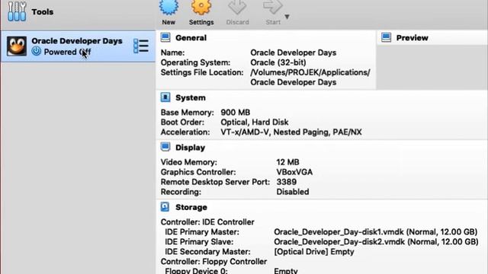Screen dimensions: 488x274
Task: Open the System settings header link
Action: (x=191, y=98)
